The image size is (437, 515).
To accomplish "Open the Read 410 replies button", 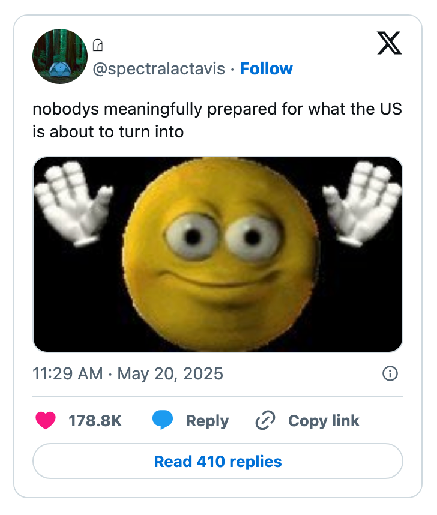I will click(x=218, y=461).
